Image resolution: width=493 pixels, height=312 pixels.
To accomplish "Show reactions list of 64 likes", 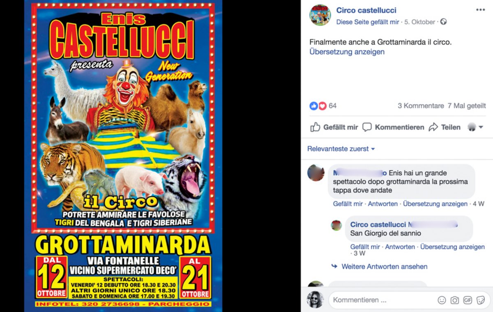I will click(x=323, y=106).
